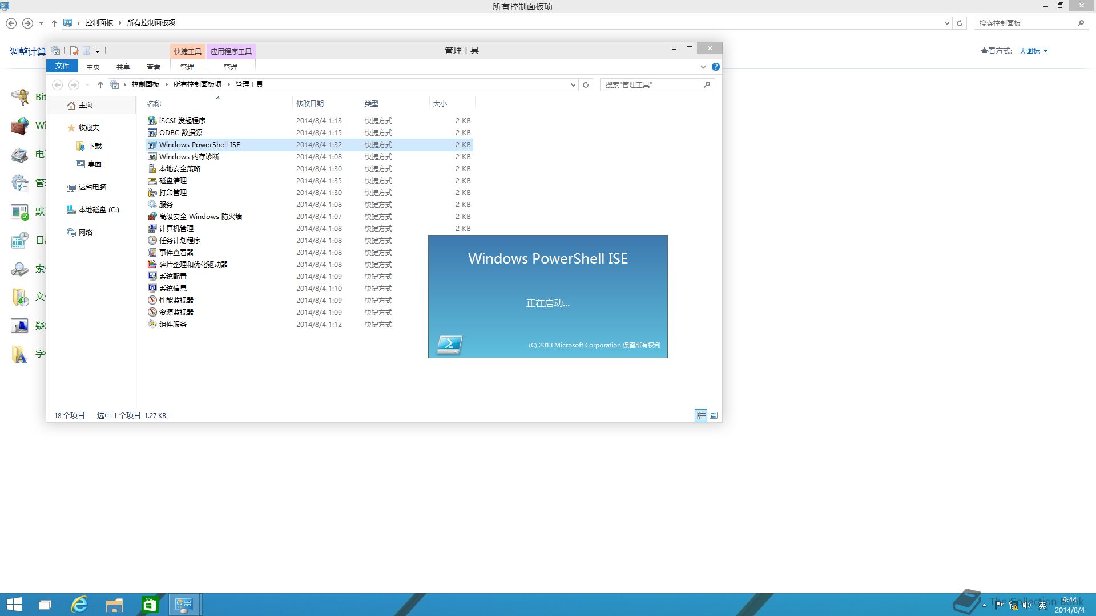Select the 计算机管理 icon
1096x616 pixels.
coord(152,229)
